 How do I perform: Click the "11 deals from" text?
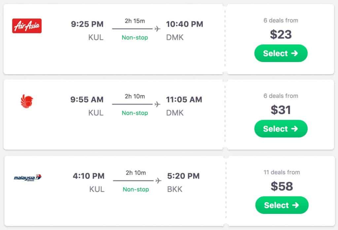(x=282, y=172)
